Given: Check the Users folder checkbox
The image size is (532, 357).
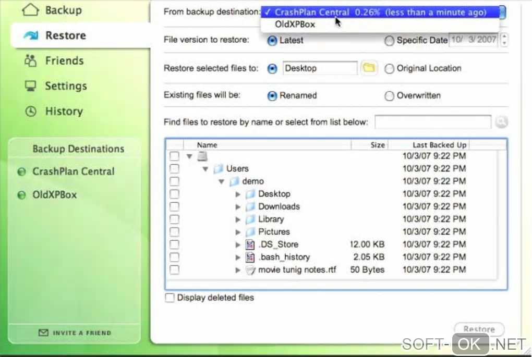Looking at the screenshot, I should (x=174, y=168).
